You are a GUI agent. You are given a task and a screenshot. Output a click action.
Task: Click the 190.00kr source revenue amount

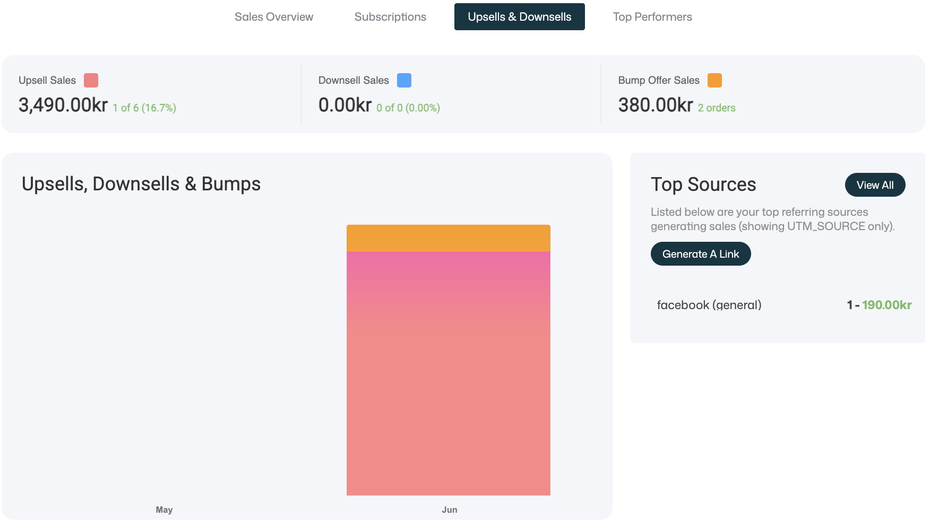pyautogui.click(x=887, y=305)
